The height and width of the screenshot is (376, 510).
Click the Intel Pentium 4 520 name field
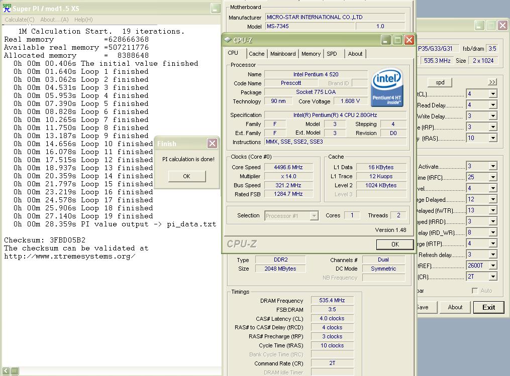point(316,74)
